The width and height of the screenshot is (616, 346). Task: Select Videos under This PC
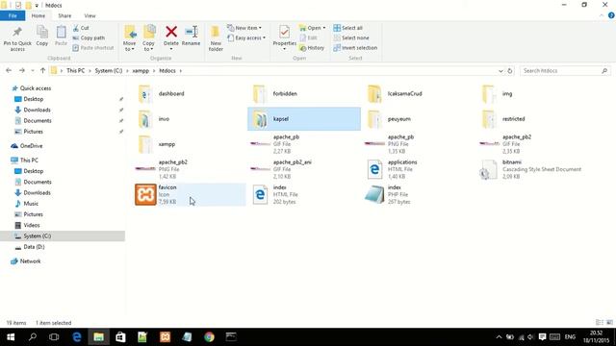coord(32,225)
